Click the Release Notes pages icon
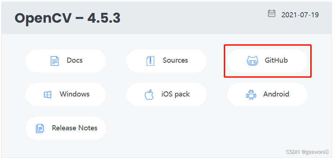Image resolution: width=334 pixels, height=158 pixels. tap(40, 128)
